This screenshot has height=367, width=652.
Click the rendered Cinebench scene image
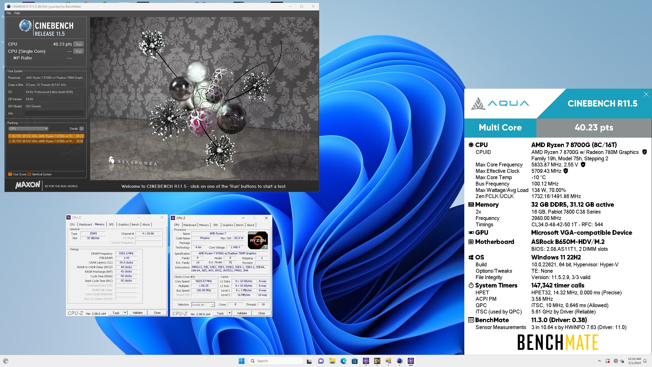point(204,99)
